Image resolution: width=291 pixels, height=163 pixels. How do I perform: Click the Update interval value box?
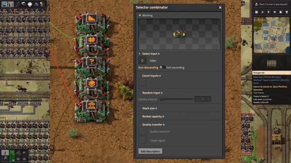point(202,99)
